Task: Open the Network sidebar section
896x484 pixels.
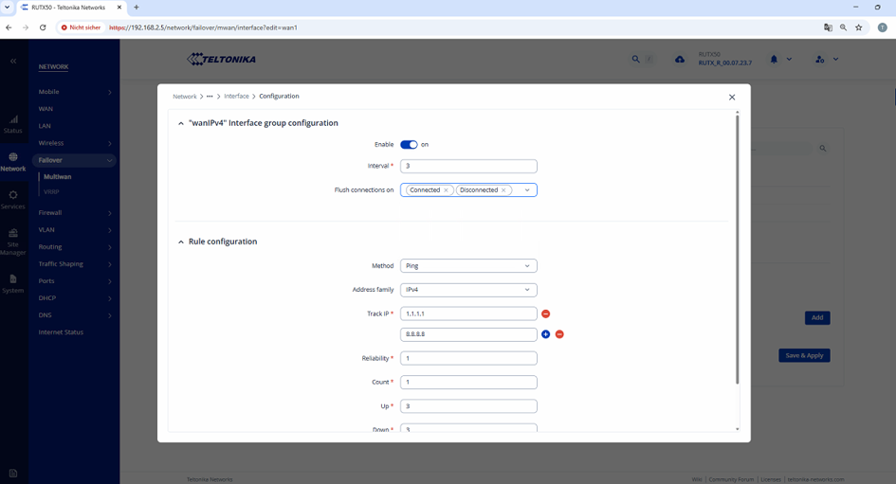Action: 13,162
